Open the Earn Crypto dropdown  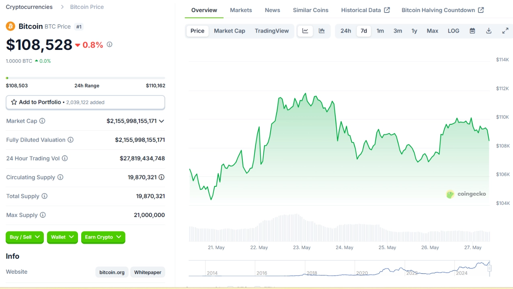click(103, 237)
